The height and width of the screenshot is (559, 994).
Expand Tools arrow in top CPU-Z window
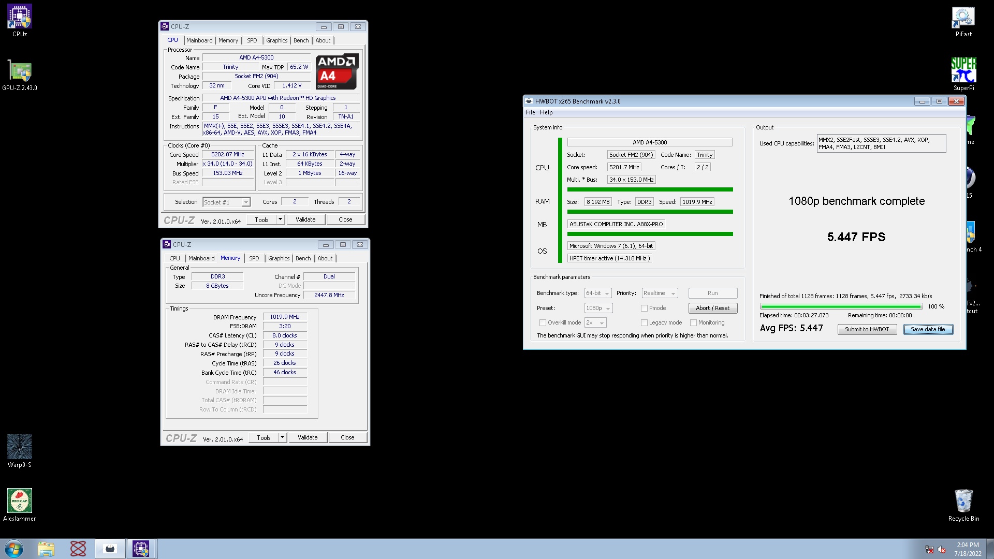[280, 219]
